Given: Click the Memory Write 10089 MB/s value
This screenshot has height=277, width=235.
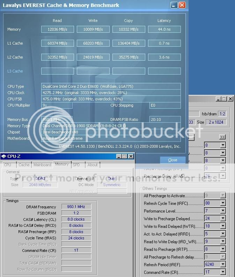Looking at the screenshot, I should 93,29.
